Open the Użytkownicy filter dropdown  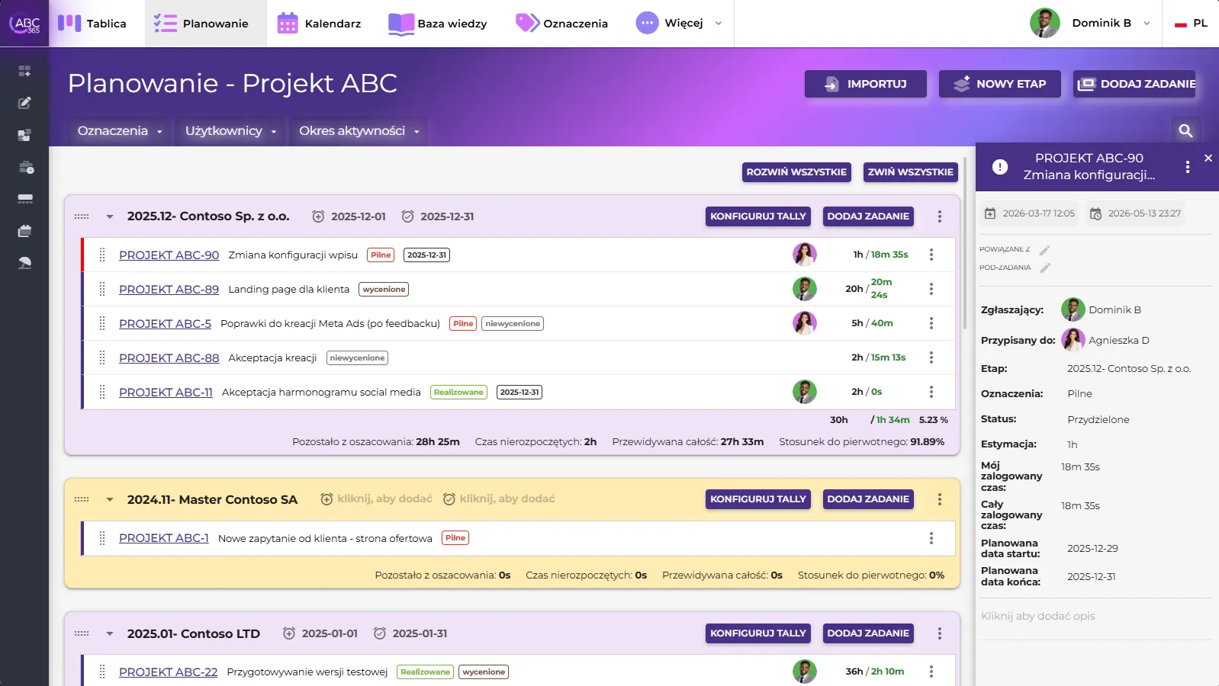pyautogui.click(x=230, y=131)
